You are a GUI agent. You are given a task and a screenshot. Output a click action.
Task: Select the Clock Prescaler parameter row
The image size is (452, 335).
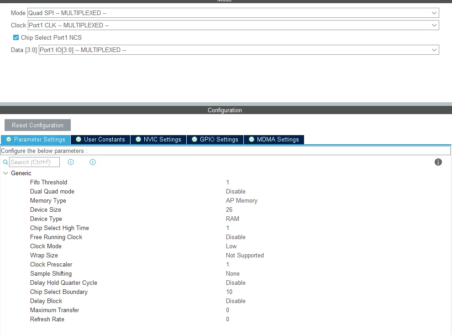pyautogui.click(x=225, y=264)
